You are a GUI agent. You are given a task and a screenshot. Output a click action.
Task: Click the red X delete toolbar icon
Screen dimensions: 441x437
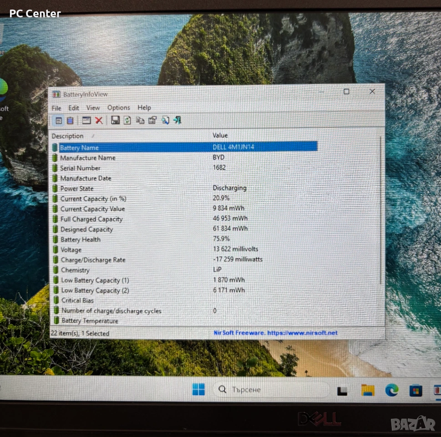(99, 121)
